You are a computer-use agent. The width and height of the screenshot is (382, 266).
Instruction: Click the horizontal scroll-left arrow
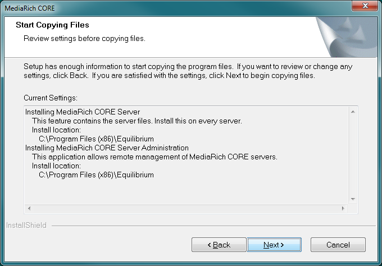[29, 208]
